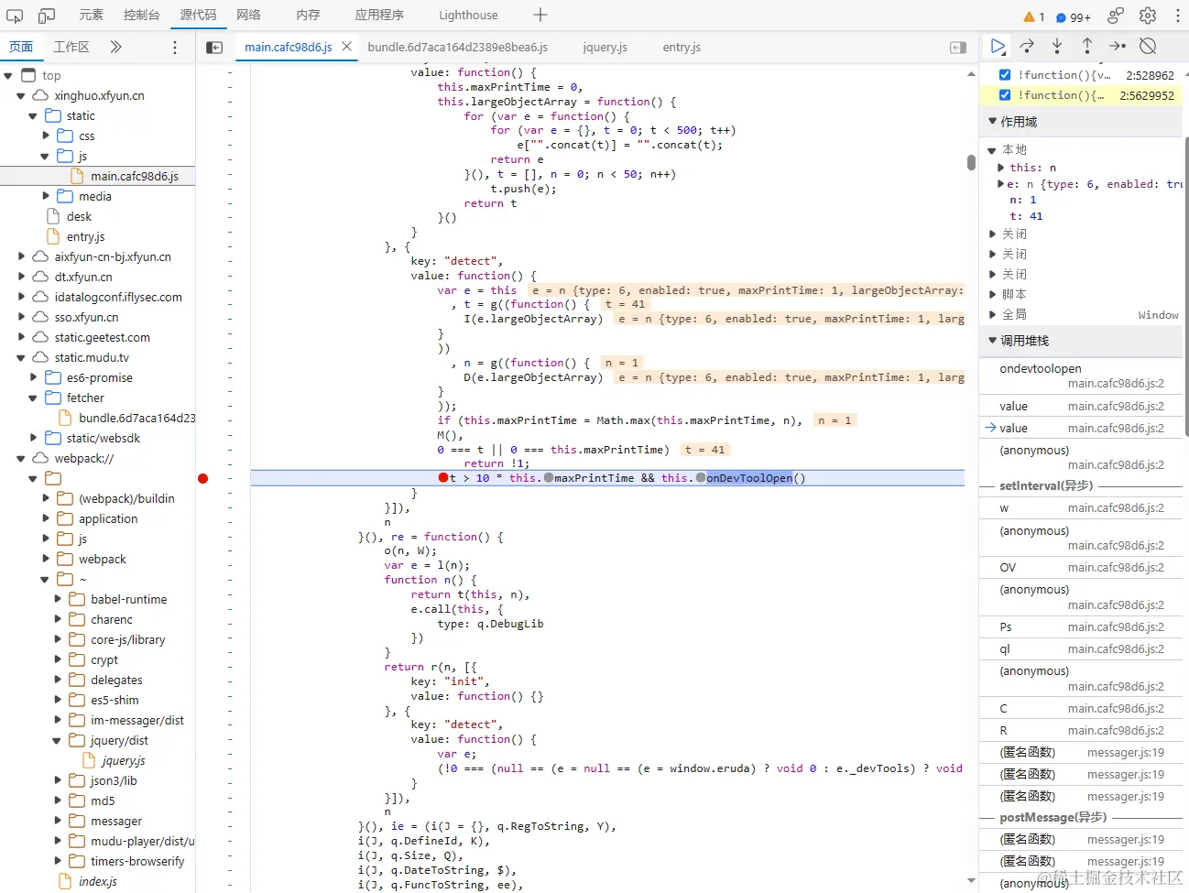Image resolution: width=1189 pixels, height=893 pixels.
Task: Expand the 'this: n' variable
Action: 1000,168
